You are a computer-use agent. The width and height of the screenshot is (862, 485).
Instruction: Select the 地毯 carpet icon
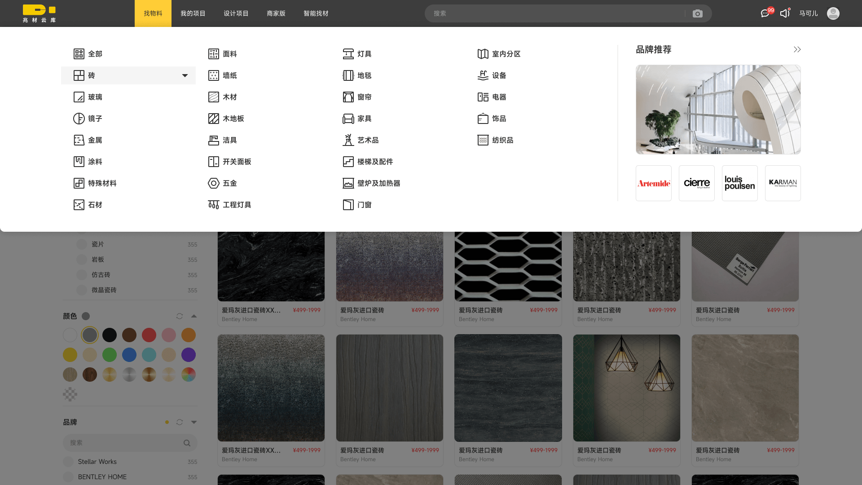click(x=348, y=75)
